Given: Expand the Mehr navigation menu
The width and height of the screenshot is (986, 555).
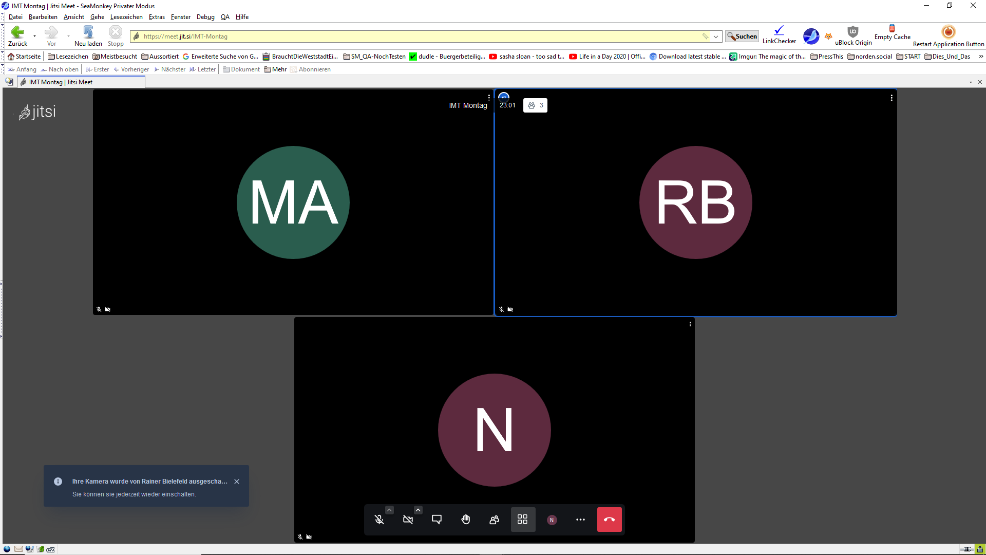Looking at the screenshot, I should tap(276, 69).
